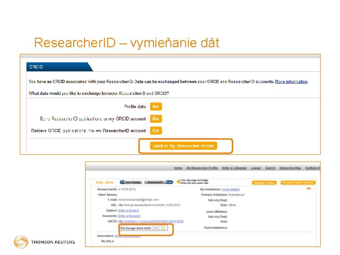Select the Joint Affiliation label
The image size is (340, 255).
[x=217, y=212]
